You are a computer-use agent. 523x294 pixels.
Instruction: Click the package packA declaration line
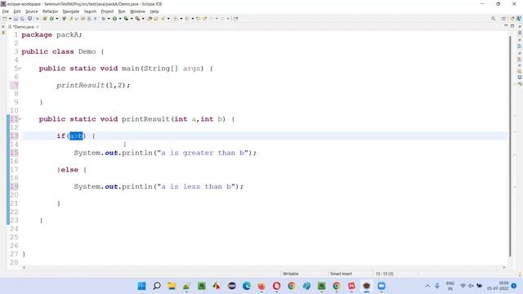[x=51, y=34]
